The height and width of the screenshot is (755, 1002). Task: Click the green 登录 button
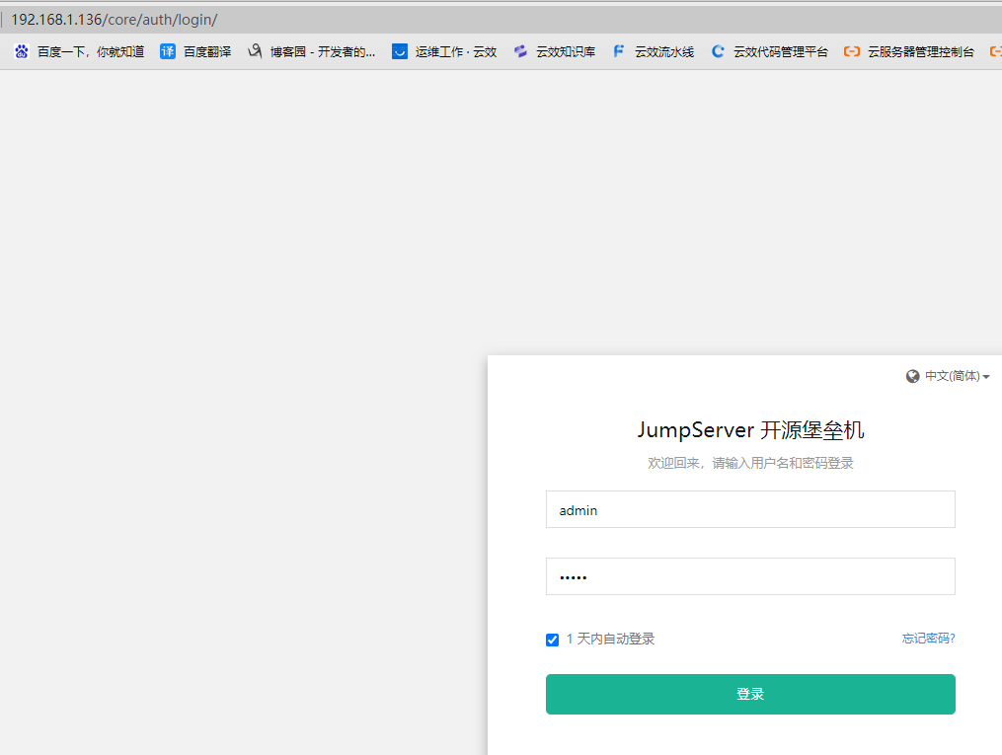(750, 695)
